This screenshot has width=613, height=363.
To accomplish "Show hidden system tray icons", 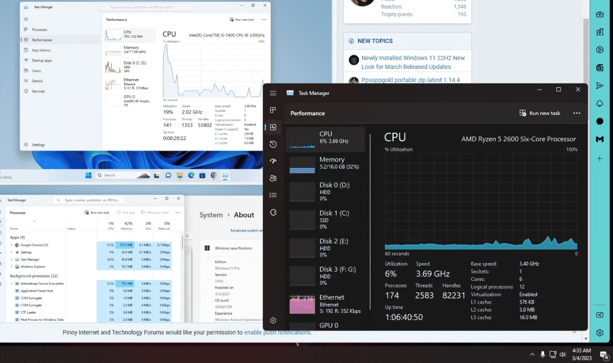I will coord(532,354).
